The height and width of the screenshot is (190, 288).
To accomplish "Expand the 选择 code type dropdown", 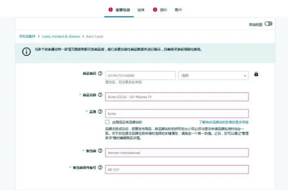I will click(214, 75).
